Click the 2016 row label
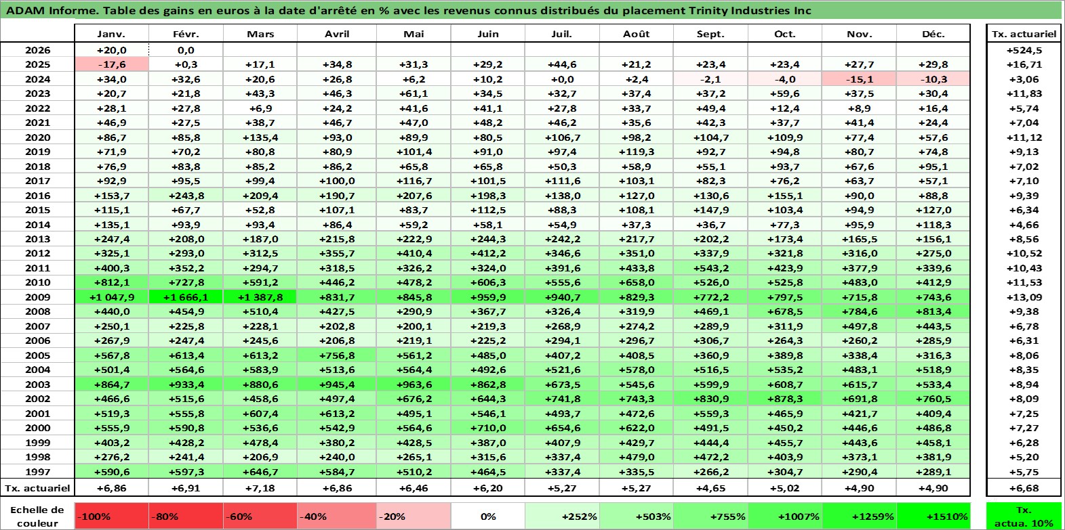1065x530 pixels. click(37, 196)
